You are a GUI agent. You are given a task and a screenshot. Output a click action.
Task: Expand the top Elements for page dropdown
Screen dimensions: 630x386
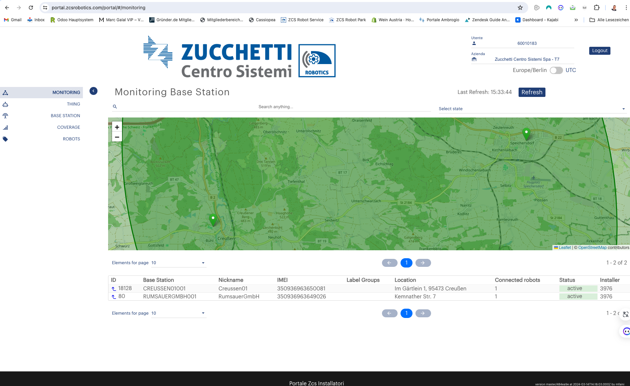coord(178,263)
